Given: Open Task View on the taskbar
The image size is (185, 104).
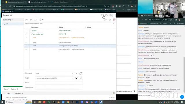Looking at the screenshot, I should (35, 102).
